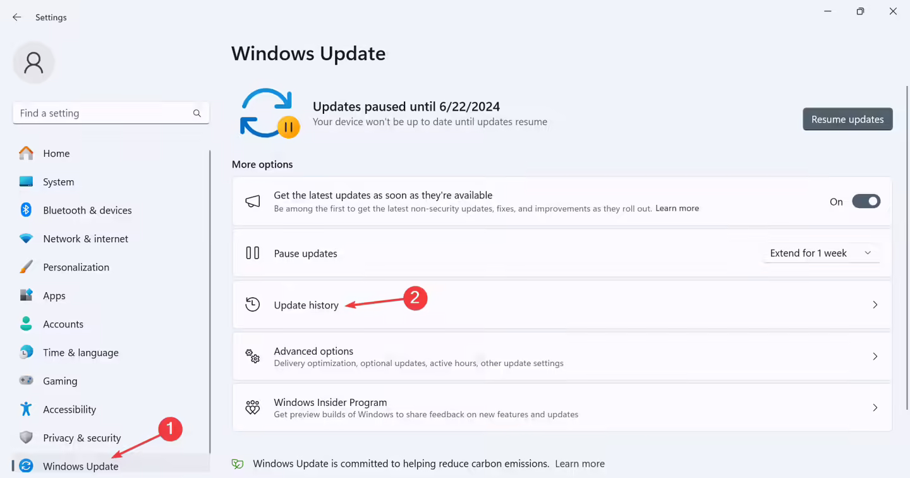The image size is (910, 478).
Task: Click the Gaming controller icon
Action: 26,381
